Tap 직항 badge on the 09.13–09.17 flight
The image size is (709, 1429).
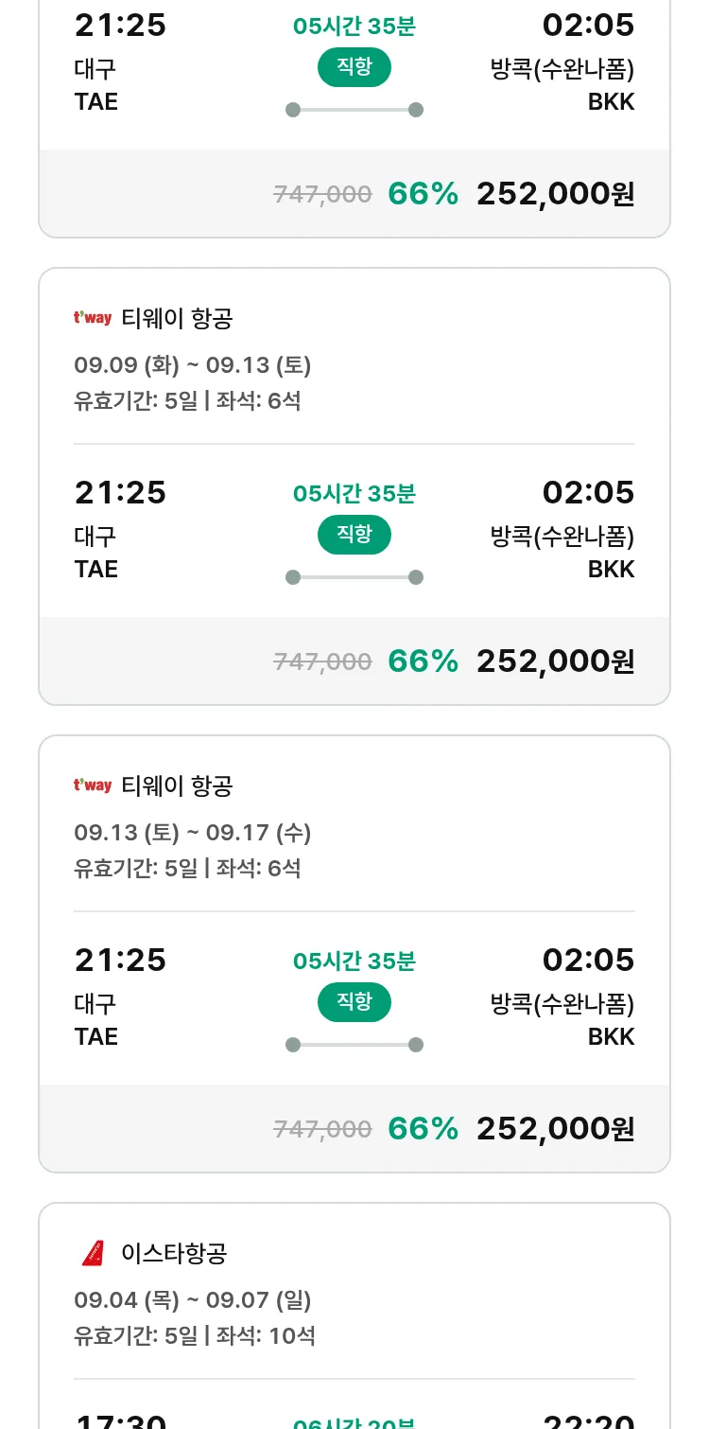click(354, 1002)
